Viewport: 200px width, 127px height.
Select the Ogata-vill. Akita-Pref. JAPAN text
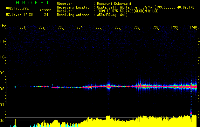click(x=125, y=7)
